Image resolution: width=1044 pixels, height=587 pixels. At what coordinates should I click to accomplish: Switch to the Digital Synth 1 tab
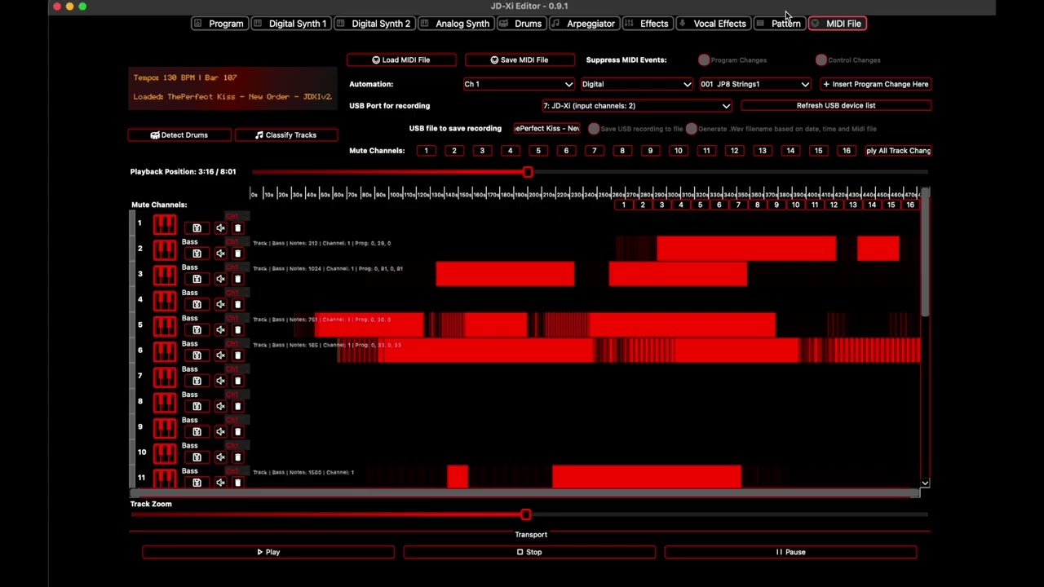[290, 24]
